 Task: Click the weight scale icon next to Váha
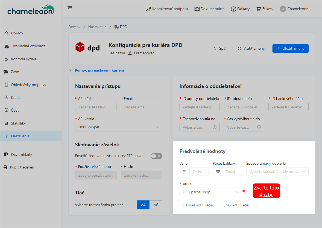tap(185, 171)
